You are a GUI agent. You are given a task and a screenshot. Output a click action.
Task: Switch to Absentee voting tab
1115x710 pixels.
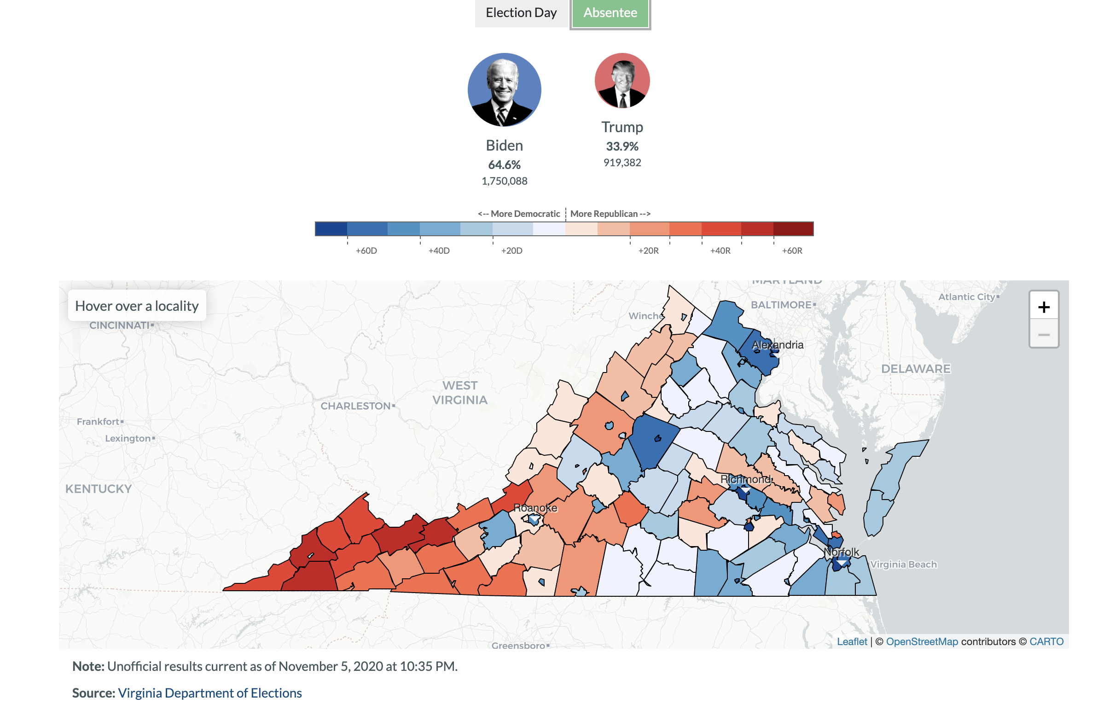pyautogui.click(x=610, y=12)
